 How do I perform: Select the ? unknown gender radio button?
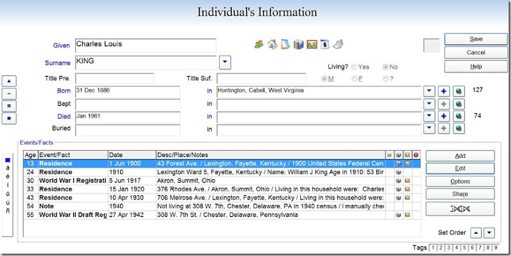click(386, 79)
